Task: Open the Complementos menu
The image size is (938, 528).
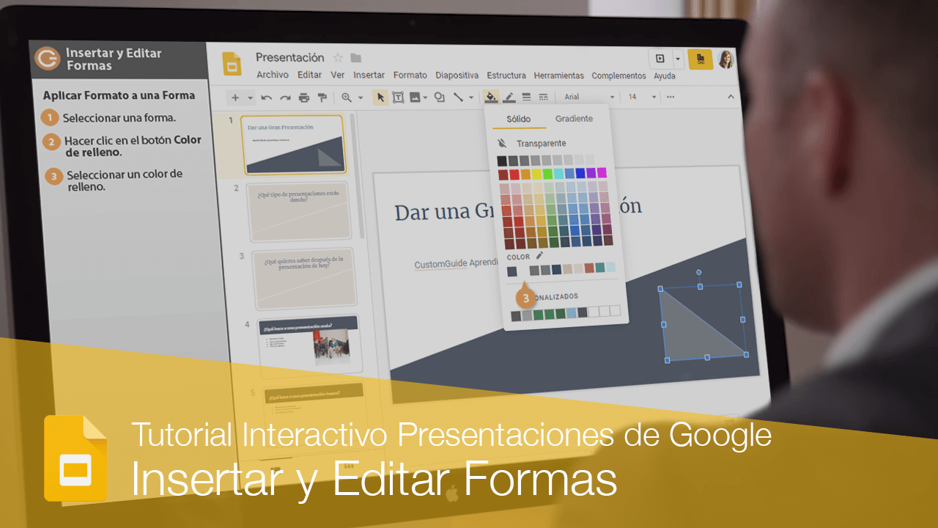Action: [619, 76]
